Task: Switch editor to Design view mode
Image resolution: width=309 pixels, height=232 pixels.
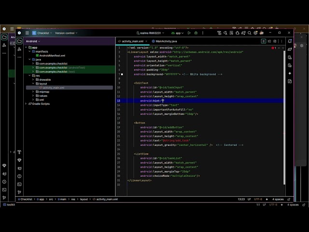Action: pyautogui.click(x=275, y=41)
